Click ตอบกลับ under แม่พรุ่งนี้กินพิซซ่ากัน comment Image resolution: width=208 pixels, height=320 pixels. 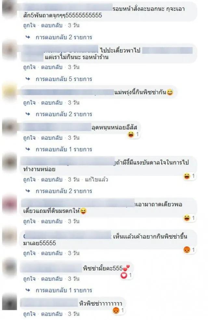[52, 102]
